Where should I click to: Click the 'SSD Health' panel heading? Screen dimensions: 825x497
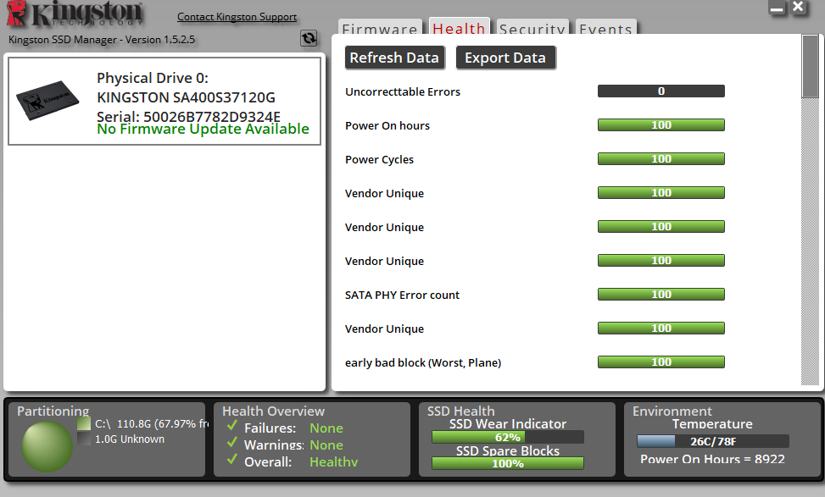461,411
